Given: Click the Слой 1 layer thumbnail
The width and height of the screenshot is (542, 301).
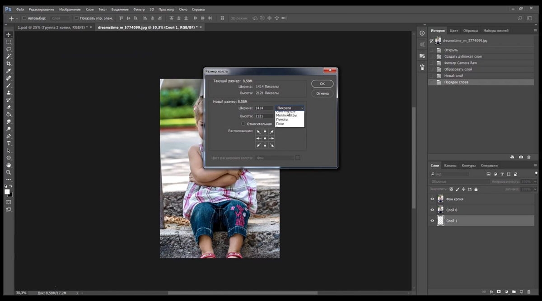Looking at the screenshot, I should (440, 221).
